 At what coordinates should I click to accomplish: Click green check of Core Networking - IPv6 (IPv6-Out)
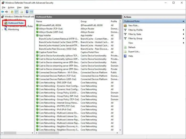37,109
